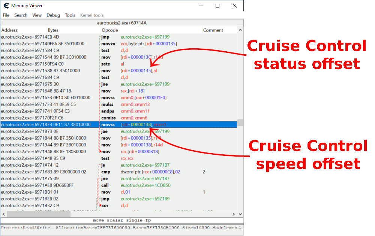The height and width of the screenshot is (236, 375).
Task: Open the Tools menu
Action: coord(70,15)
